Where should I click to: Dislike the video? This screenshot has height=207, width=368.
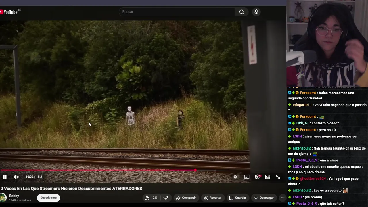pos(166,198)
